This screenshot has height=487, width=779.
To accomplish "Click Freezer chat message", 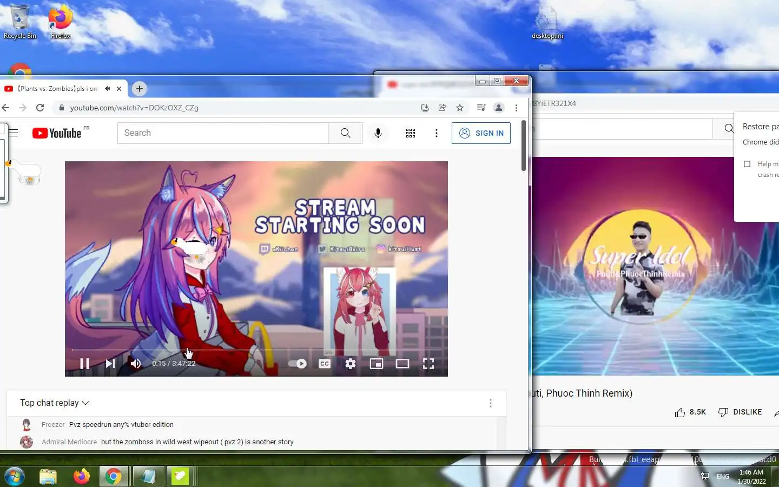I will pos(121,425).
